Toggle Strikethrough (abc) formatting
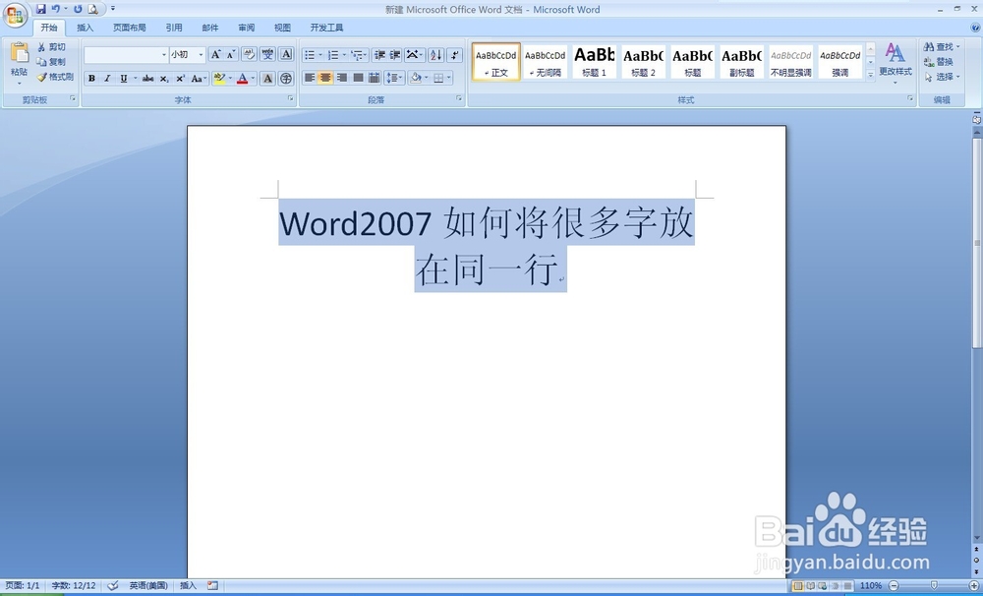The image size is (983, 596). pos(148,79)
